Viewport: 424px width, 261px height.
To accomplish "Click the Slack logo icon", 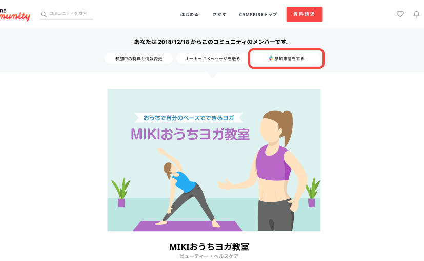I will click(271, 58).
